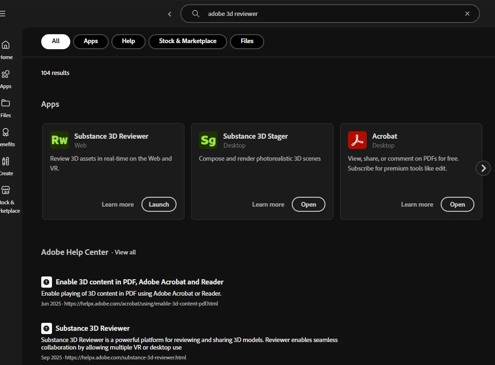Open Acrobat
The height and width of the screenshot is (365, 495).
457,204
